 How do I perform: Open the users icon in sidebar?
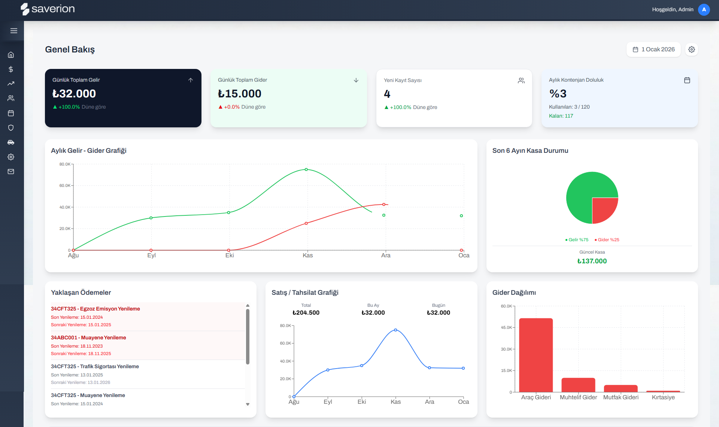(x=11, y=98)
